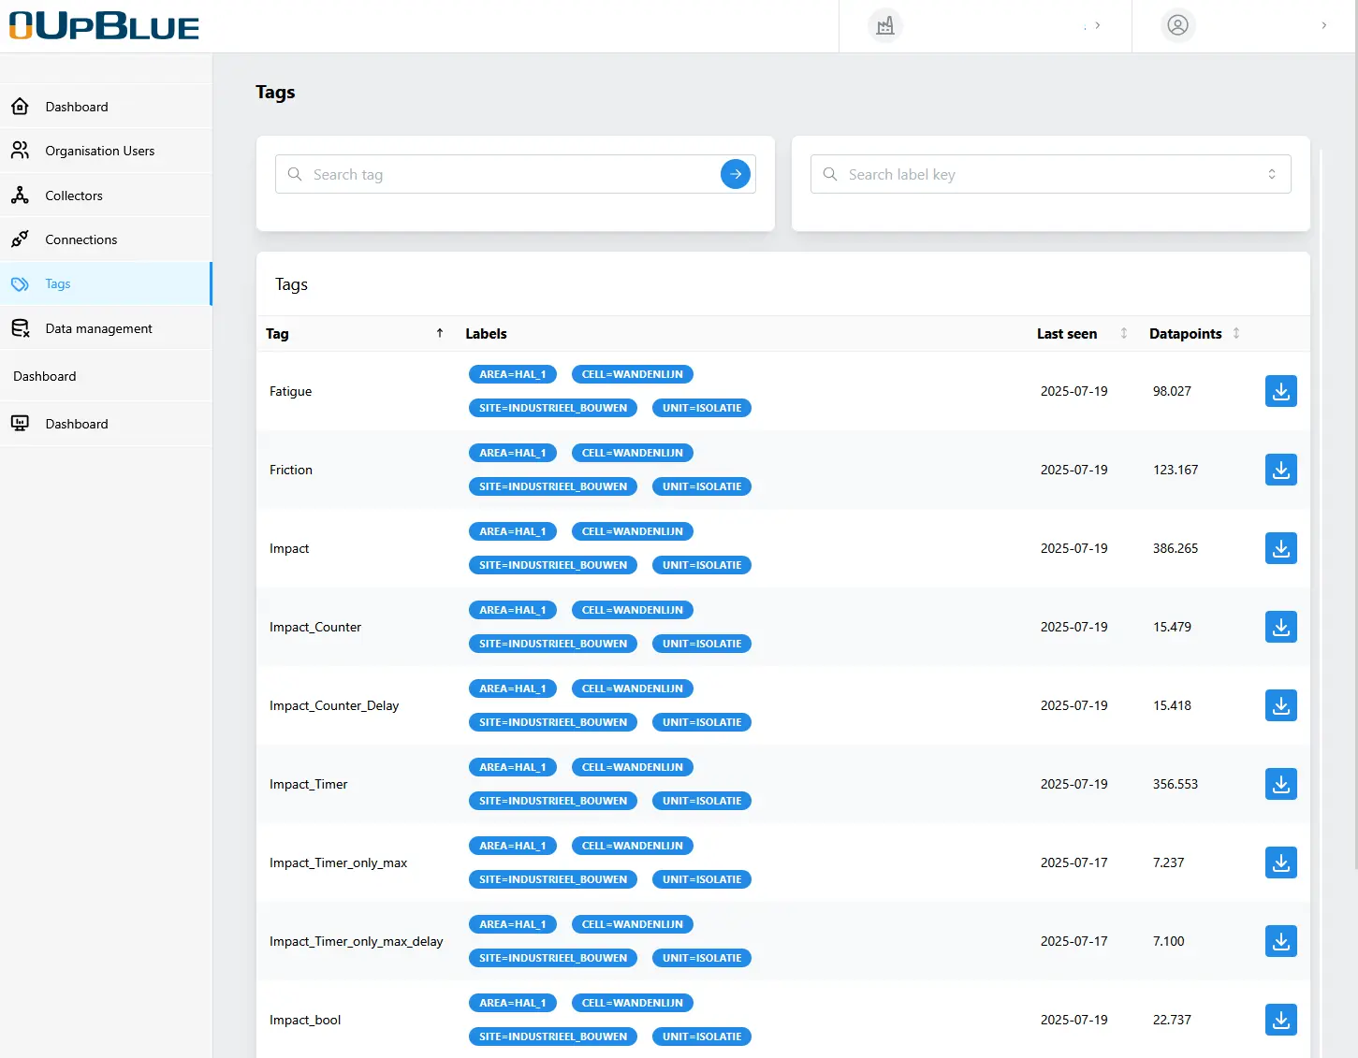Click the UpBlue logo
The image size is (1358, 1058).
104,26
